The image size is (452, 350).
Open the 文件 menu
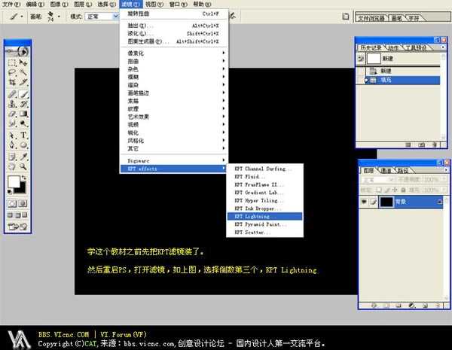point(11,4)
